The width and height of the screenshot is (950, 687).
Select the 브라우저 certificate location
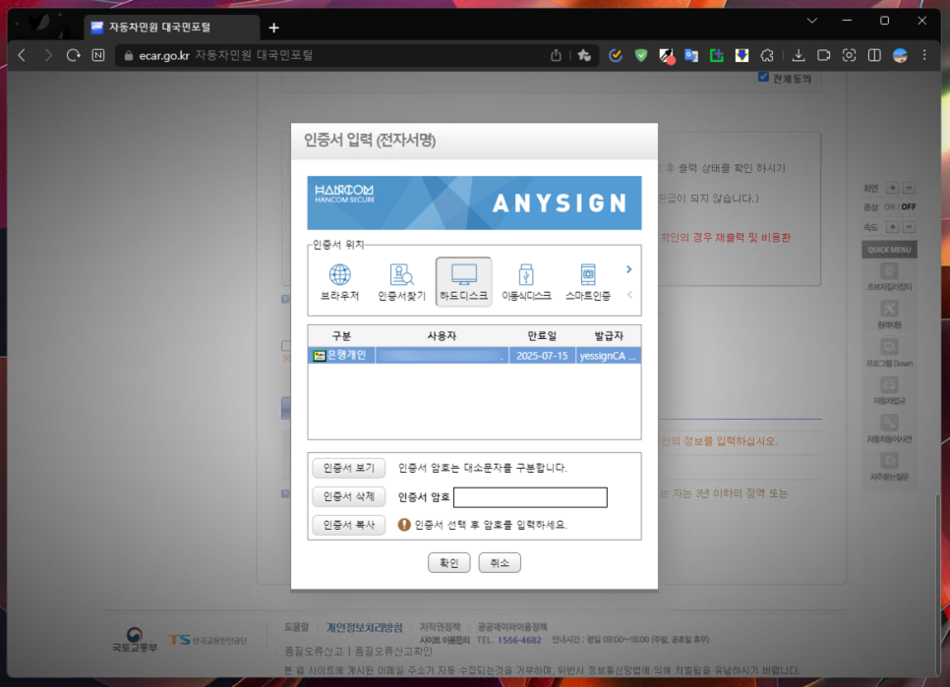[339, 282]
